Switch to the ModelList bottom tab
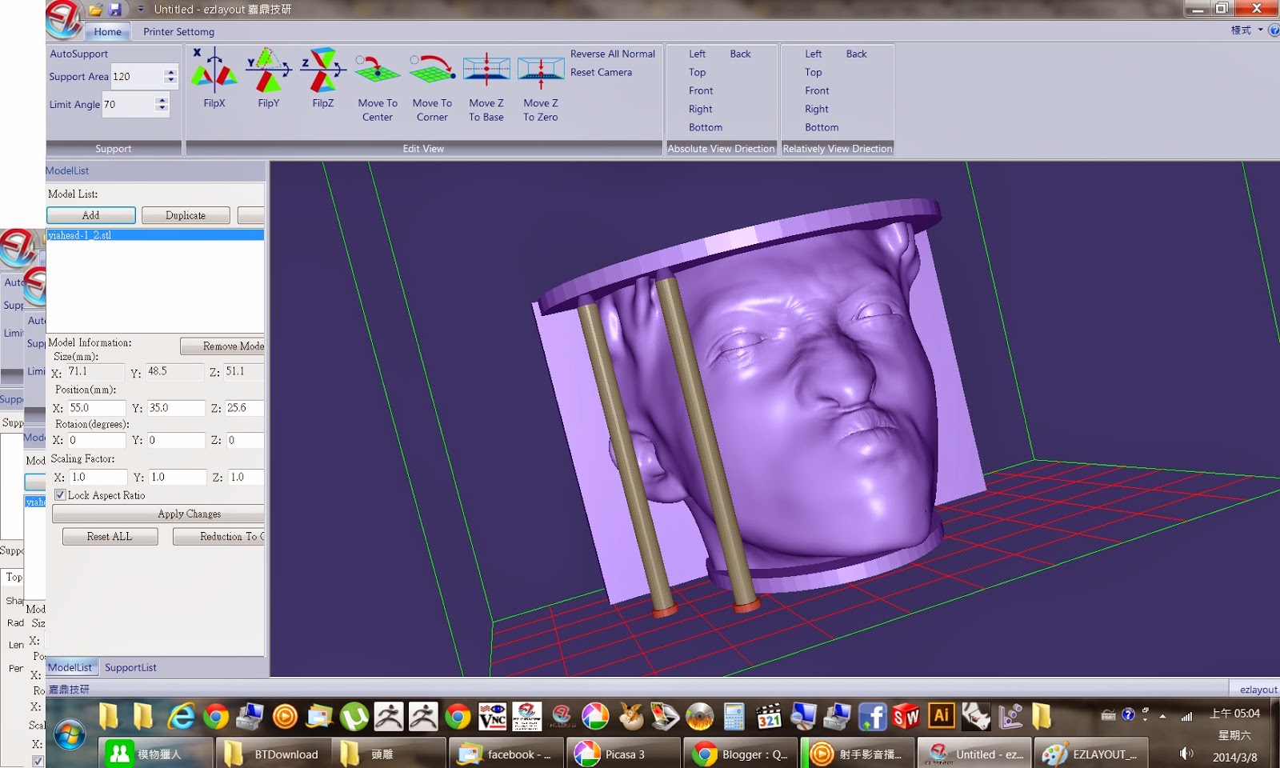1280x768 pixels. [x=70, y=667]
